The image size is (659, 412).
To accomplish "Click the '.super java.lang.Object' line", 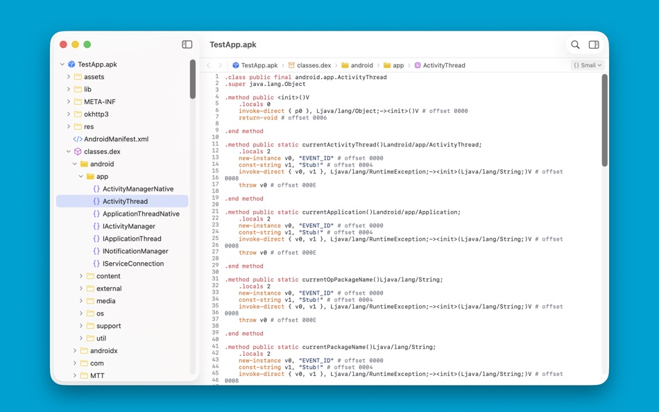I will (265, 84).
